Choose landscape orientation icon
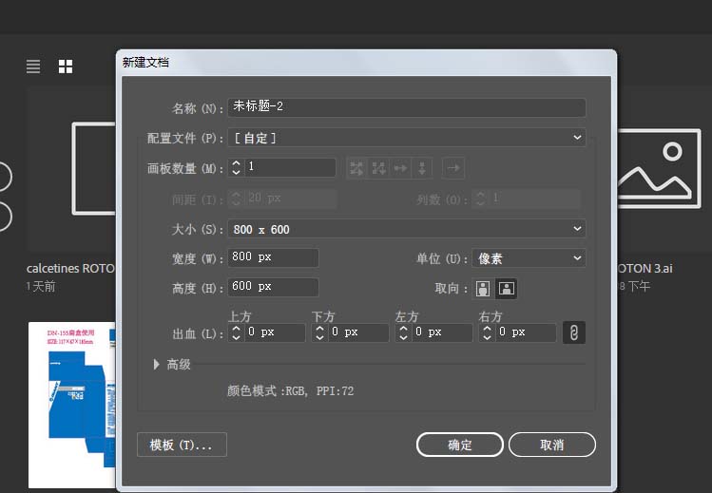Image resolution: width=712 pixels, height=493 pixels. point(506,289)
